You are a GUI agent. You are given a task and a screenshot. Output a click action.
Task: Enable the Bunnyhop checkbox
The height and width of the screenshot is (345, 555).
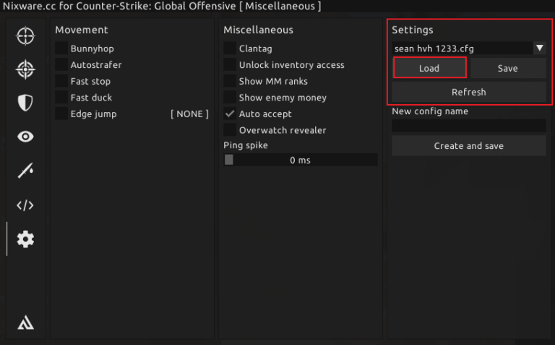point(61,48)
